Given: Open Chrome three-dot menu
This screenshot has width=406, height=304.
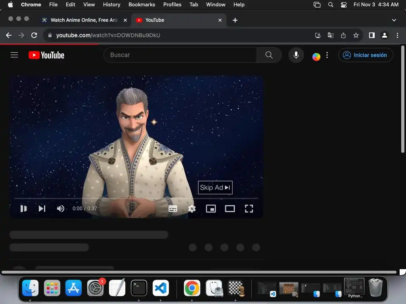Looking at the screenshot, I should pos(397,35).
